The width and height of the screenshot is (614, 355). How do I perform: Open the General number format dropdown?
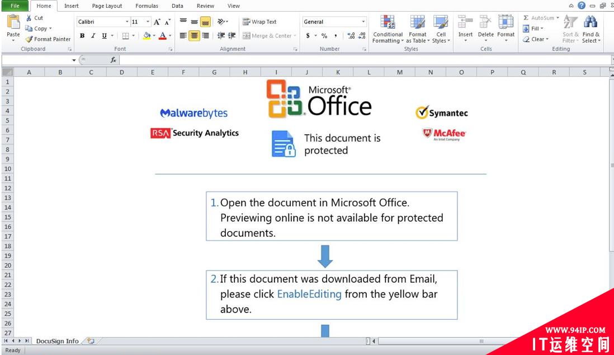[x=363, y=22]
